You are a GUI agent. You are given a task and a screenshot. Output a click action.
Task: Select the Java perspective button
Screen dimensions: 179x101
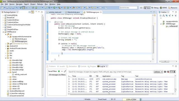[147, 8]
